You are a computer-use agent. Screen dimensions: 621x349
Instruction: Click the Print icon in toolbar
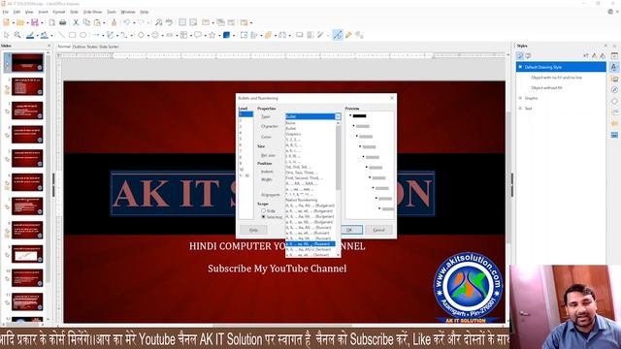point(62,22)
